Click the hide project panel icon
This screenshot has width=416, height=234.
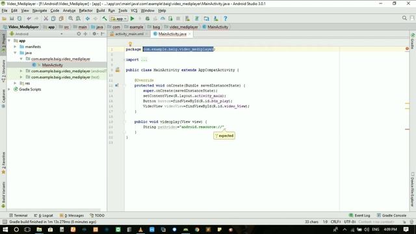(103, 34)
